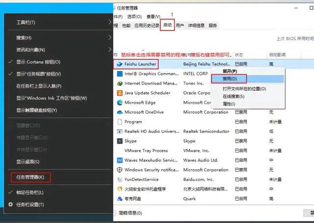Screen dimensions: 314x223
Task: Switch to the 用户 tab
Action: pos(180,25)
